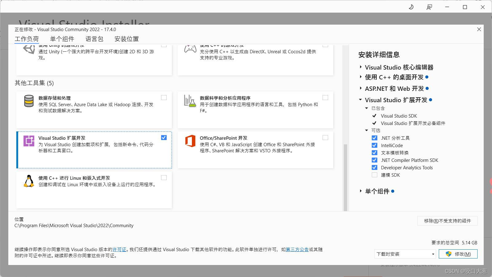
Task: Close the modify dialog with X
Action: (479, 29)
